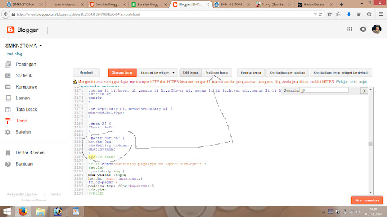Open Pelajari lebih lanjut link
Image resolution: width=387 pixels, height=217 pixels.
click(352, 82)
